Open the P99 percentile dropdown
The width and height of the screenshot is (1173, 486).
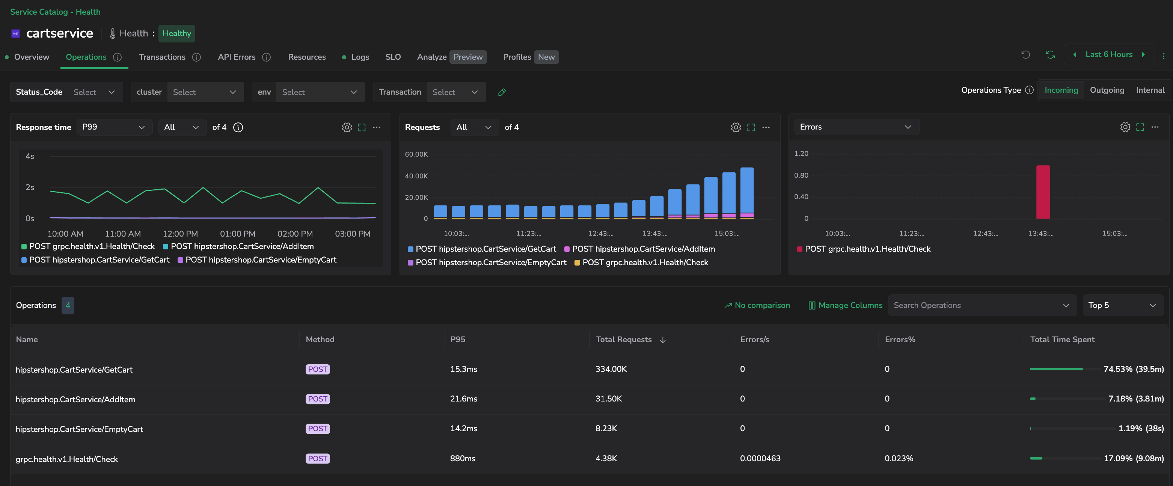tap(114, 127)
